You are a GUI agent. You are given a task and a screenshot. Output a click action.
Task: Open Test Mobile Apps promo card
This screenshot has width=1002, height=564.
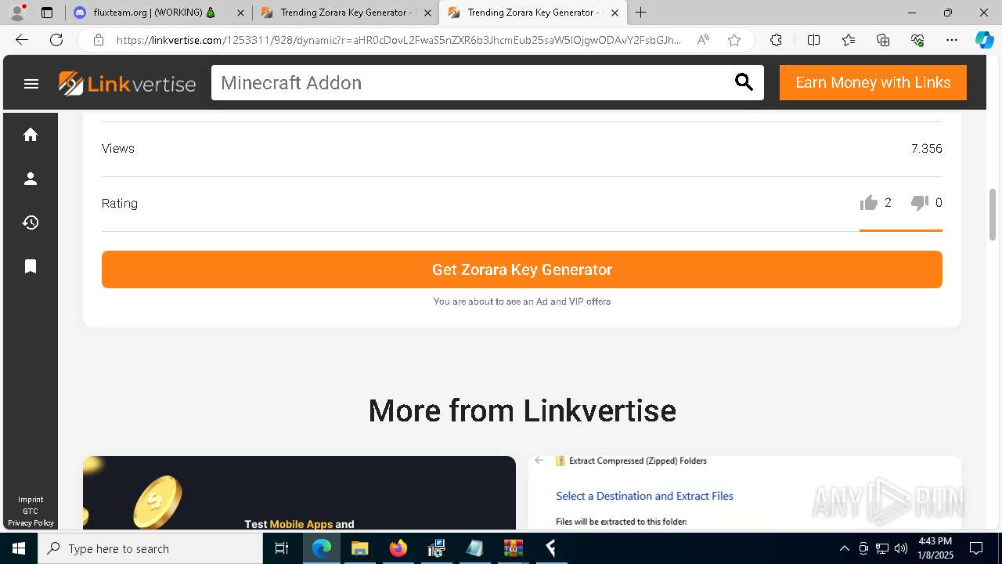tap(299, 493)
